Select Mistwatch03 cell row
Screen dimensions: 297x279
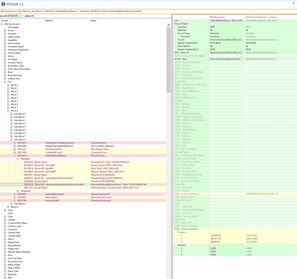coord(83,197)
